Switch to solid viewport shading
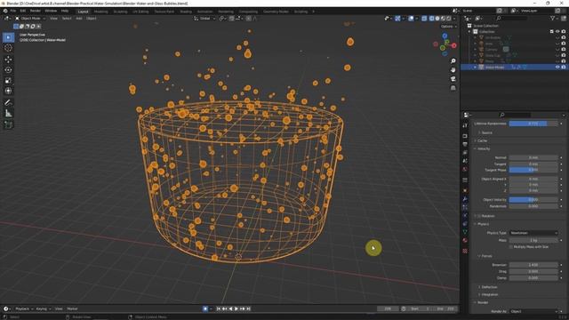 click(x=437, y=19)
